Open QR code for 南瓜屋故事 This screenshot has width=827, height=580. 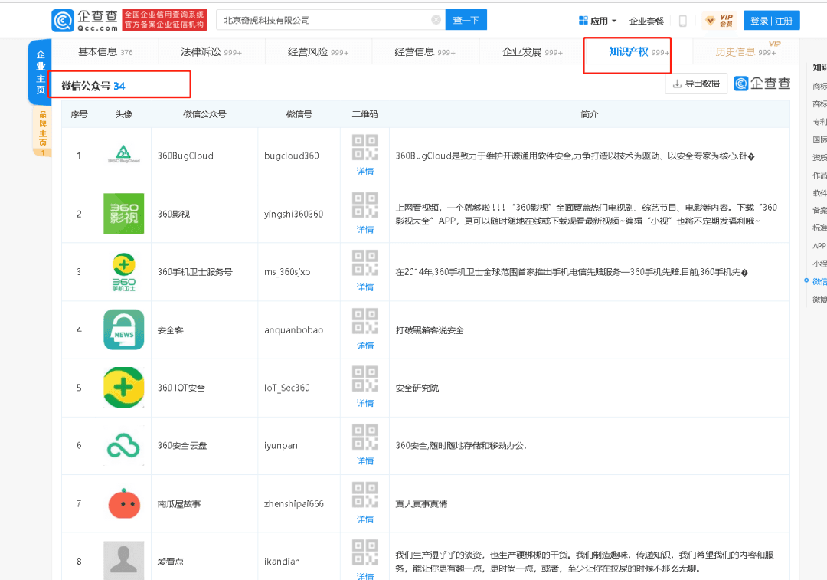tap(365, 496)
